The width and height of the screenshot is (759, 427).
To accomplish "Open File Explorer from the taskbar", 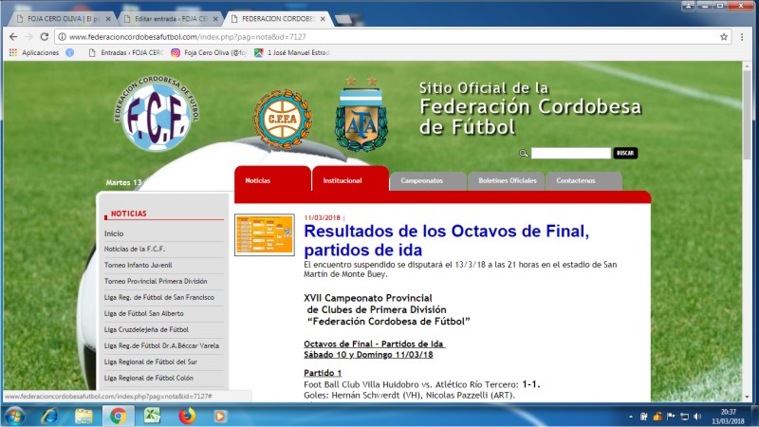I will (x=83, y=416).
